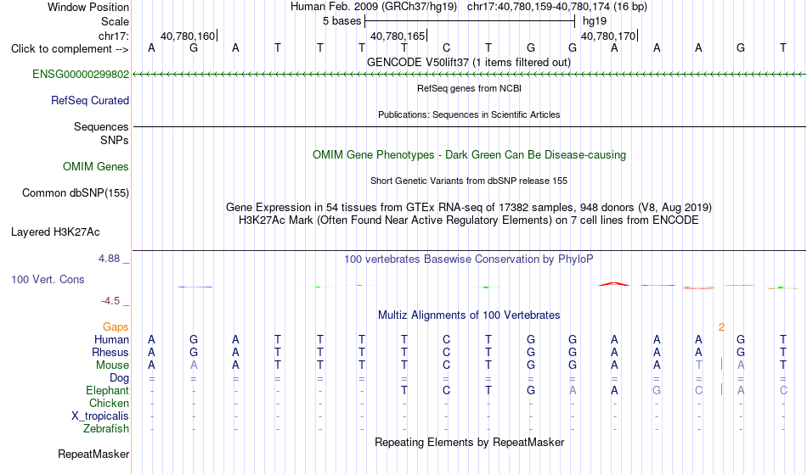Viewport: 807px width, 474px height.
Task: Select the X_tropicalis species row label
Action: pyautogui.click(x=100, y=416)
